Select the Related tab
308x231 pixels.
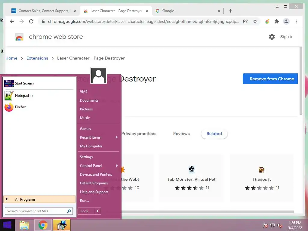(214, 134)
